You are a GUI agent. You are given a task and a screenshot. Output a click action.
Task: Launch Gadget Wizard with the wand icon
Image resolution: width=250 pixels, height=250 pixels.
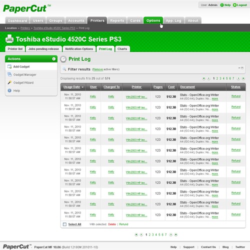coord(9,82)
